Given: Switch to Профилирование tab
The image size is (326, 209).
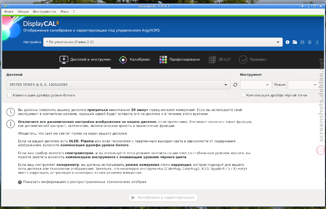Looking at the screenshot, I should (x=179, y=59).
